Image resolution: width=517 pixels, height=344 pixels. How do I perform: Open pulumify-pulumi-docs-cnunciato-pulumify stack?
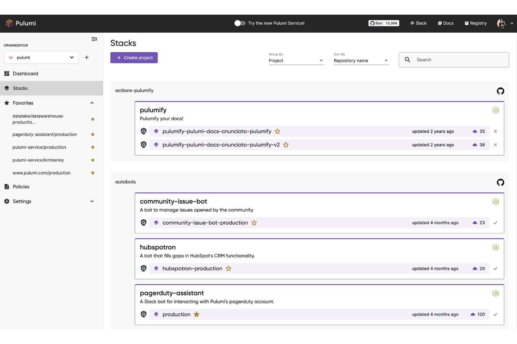tap(217, 131)
